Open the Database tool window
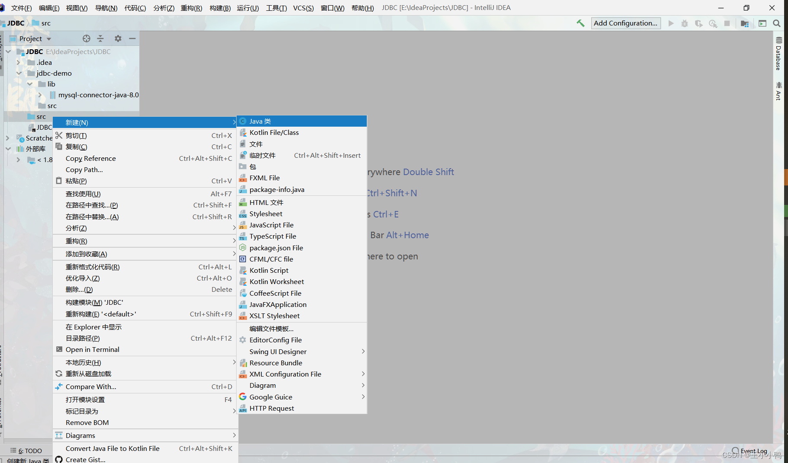The height and width of the screenshot is (463, 788). (x=778, y=54)
